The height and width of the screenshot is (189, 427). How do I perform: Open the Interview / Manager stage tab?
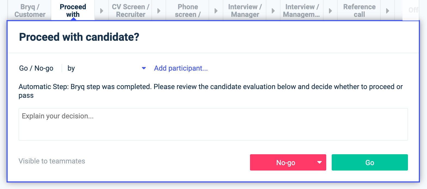coord(245,11)
